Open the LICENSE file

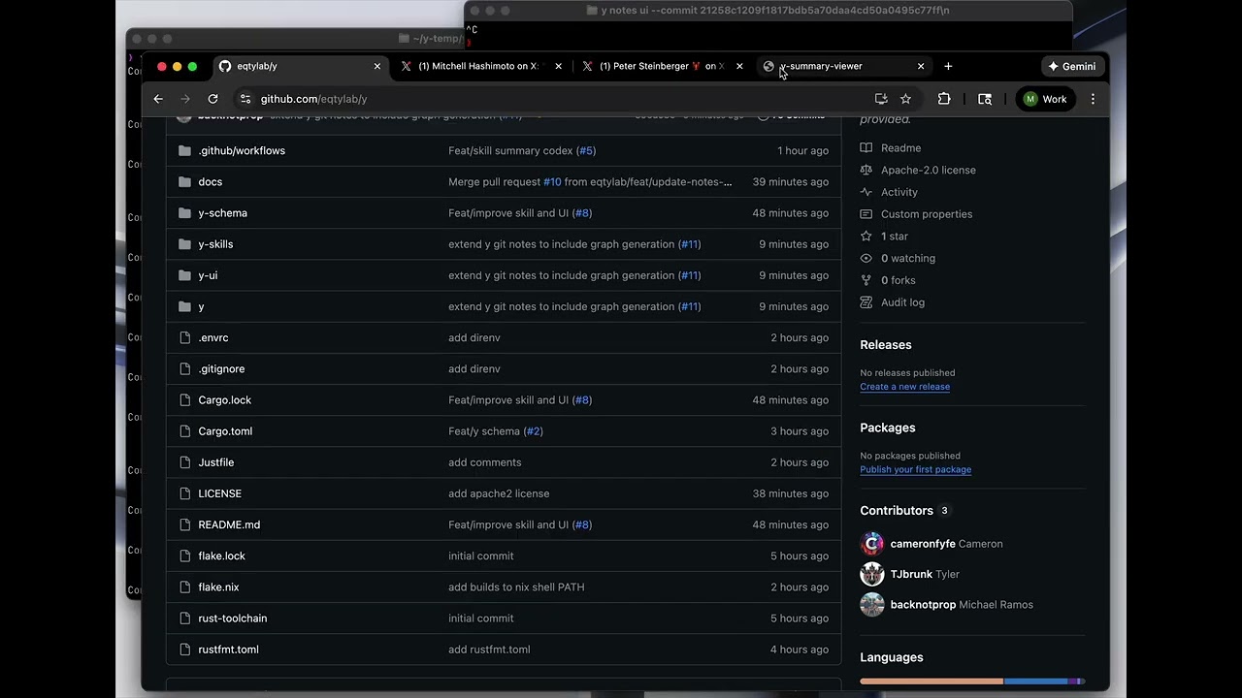click(220, 493)
